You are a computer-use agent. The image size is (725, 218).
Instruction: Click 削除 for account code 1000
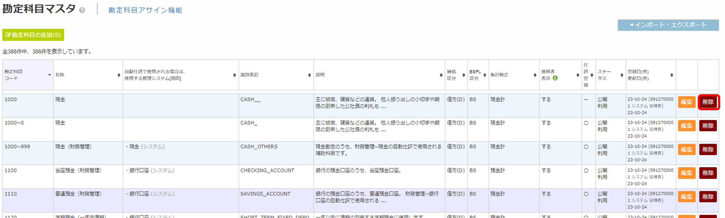click(708, 102)
